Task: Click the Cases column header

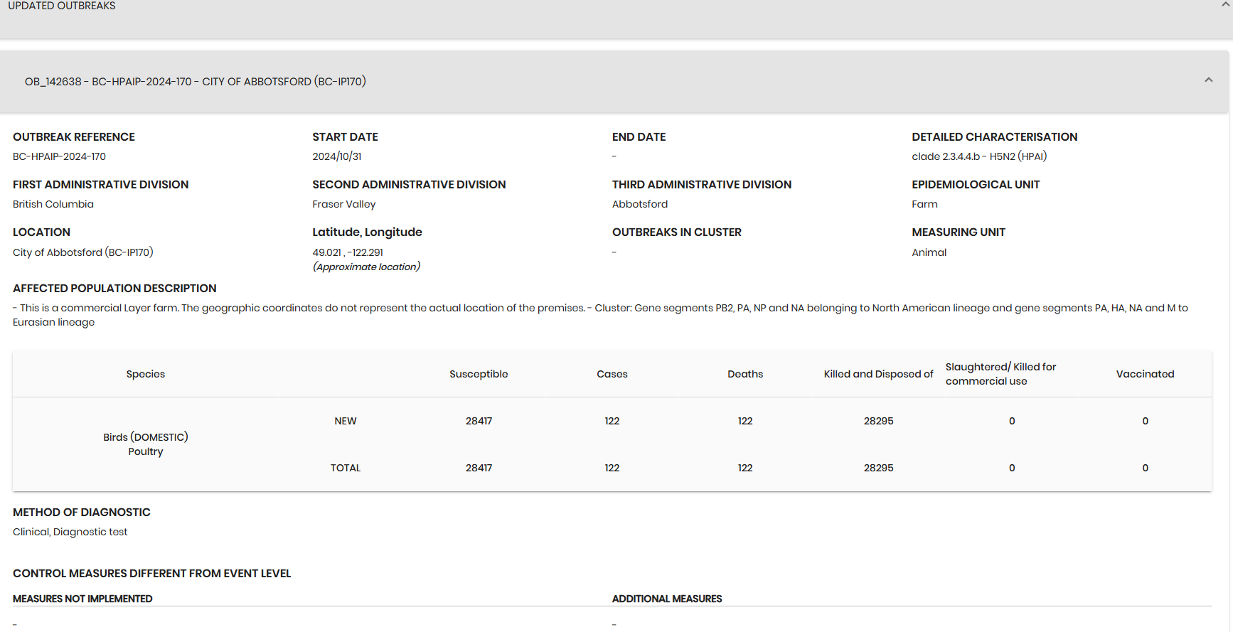Action: click(x=612, y=374)
